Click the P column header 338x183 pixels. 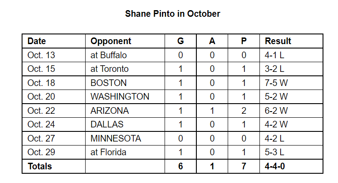tap(244, 41)
